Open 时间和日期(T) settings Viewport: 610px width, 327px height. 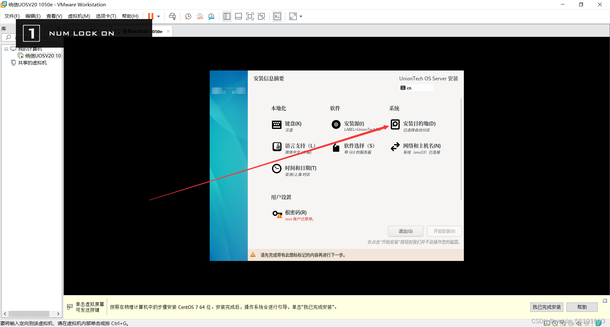pyautogui.click(x=294, y=170)
